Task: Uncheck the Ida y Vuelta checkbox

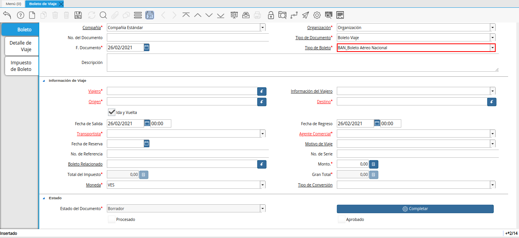Action: [x=112, y=112]
